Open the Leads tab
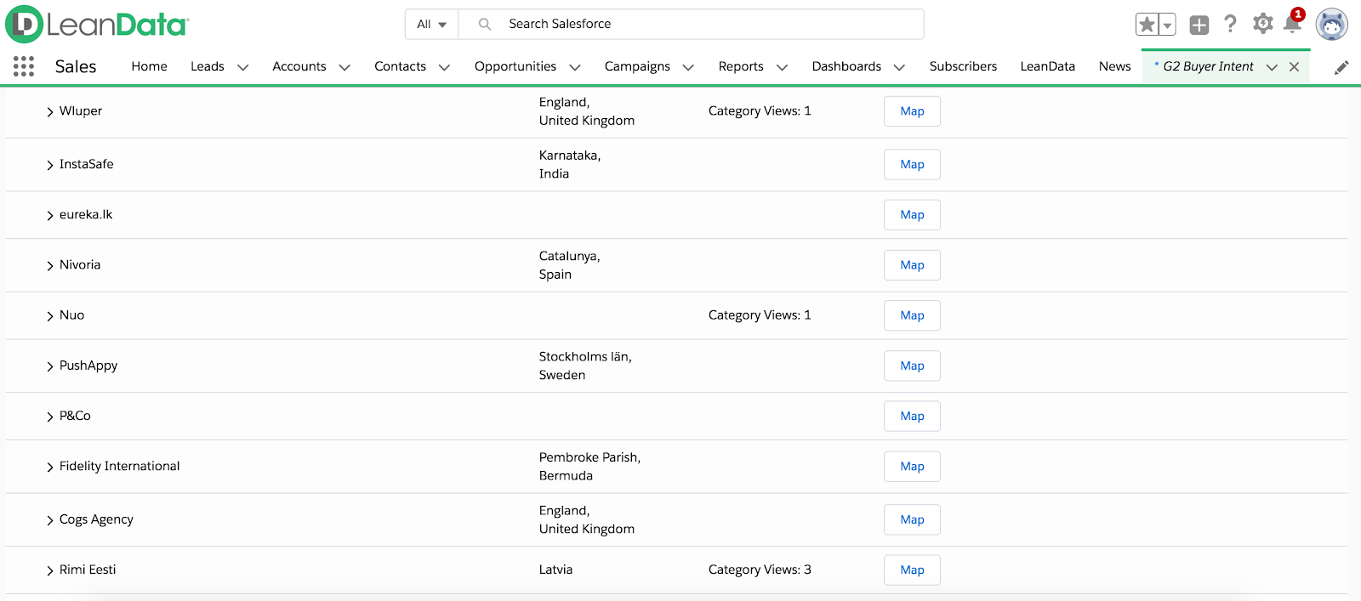The height and width of the screenshot is (601, 1361). [x=208, y=66]
